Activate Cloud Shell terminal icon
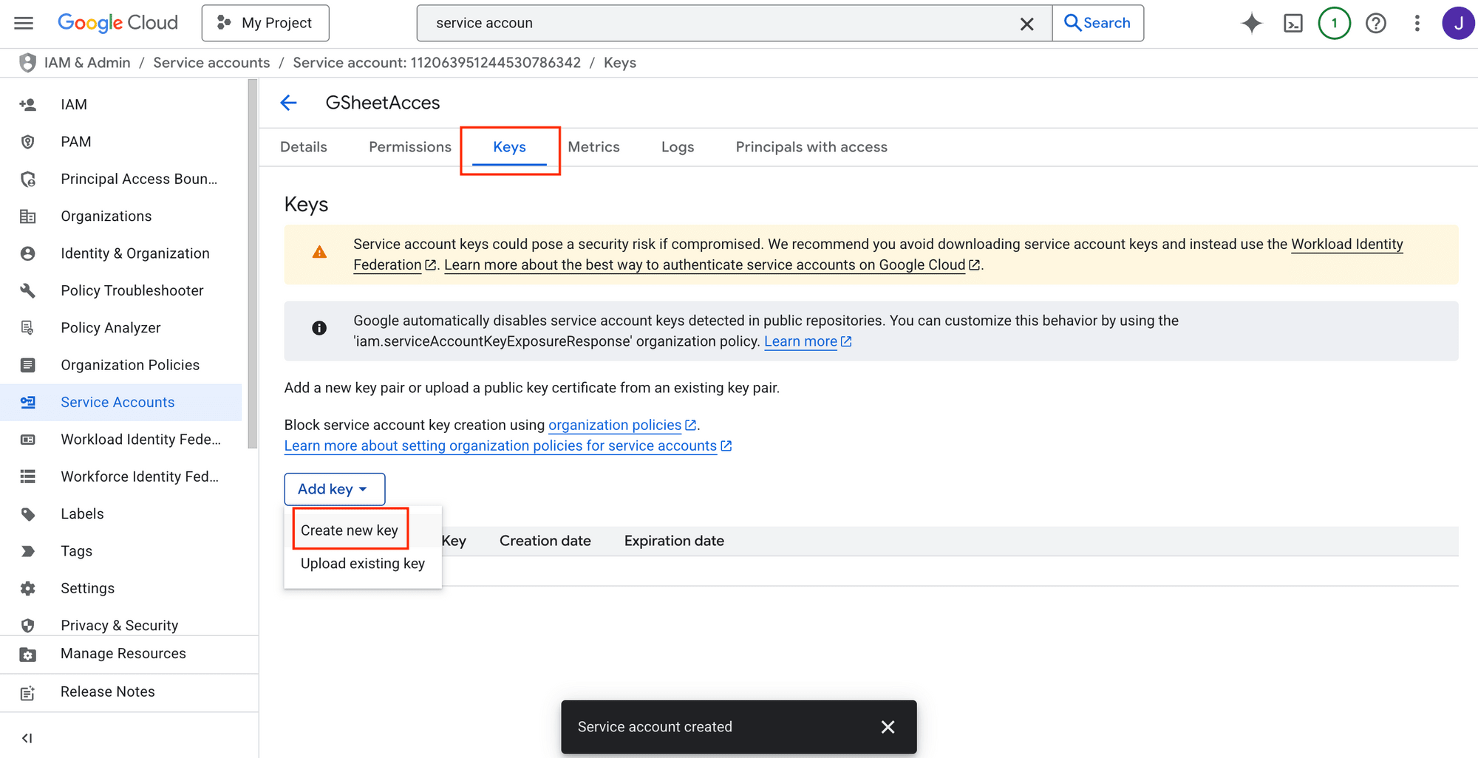This screenshot has width=1478, height=758. pyautogui.click(x=1293, y=24)
